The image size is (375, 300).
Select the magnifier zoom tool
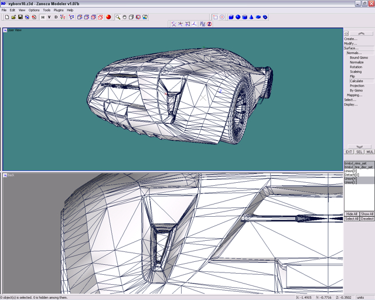point(118,17)
